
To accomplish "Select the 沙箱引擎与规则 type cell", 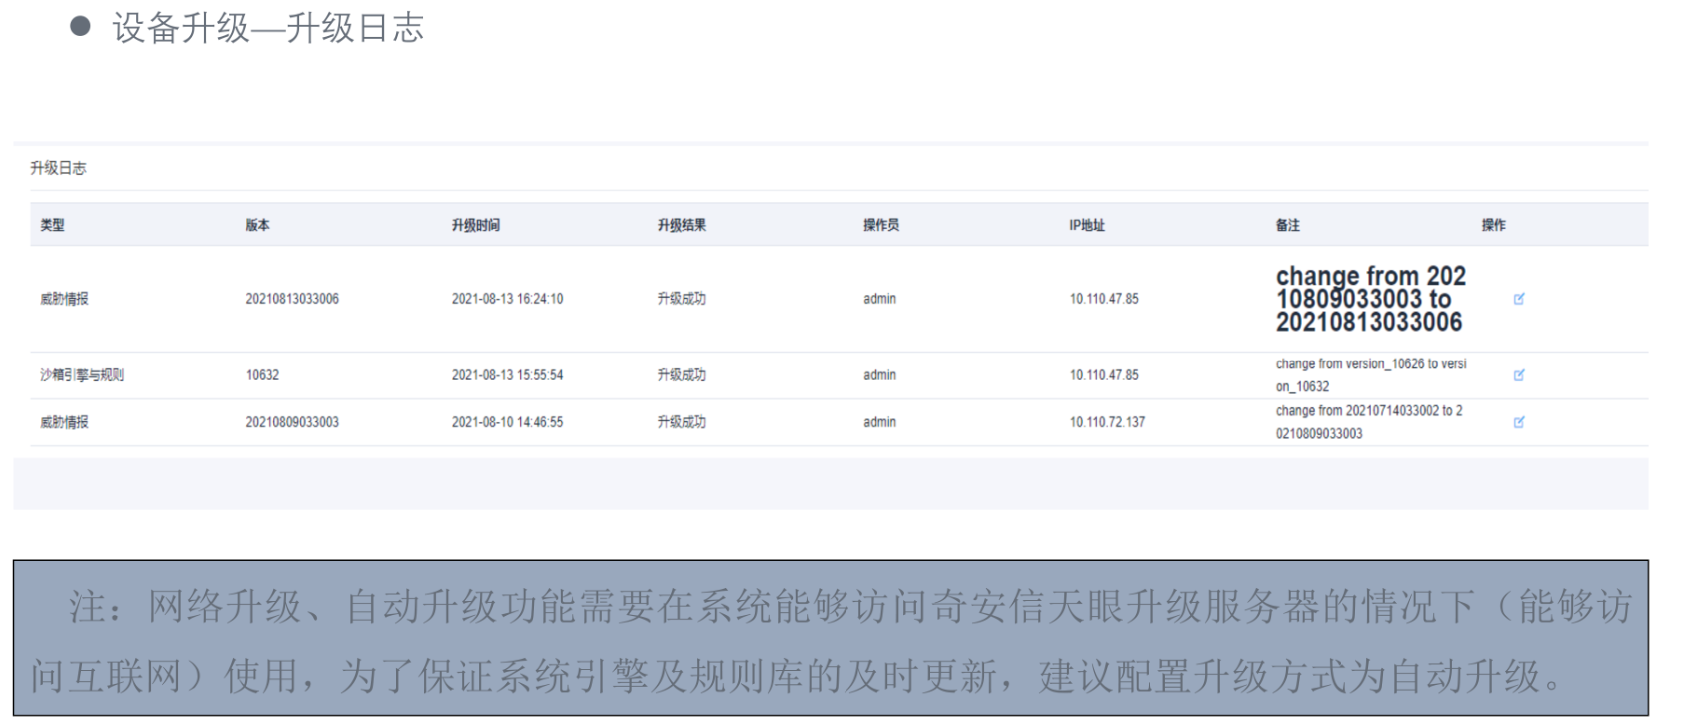I will click(x=82, y=375).
